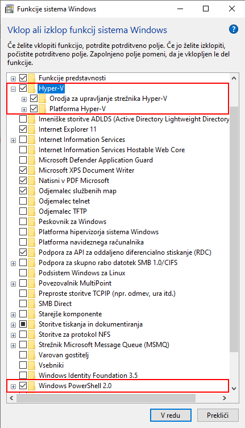The height and width of the screenshot is (428, 245).
Task: Open the blue help question mark icon
Action: [x=233, y=29]
